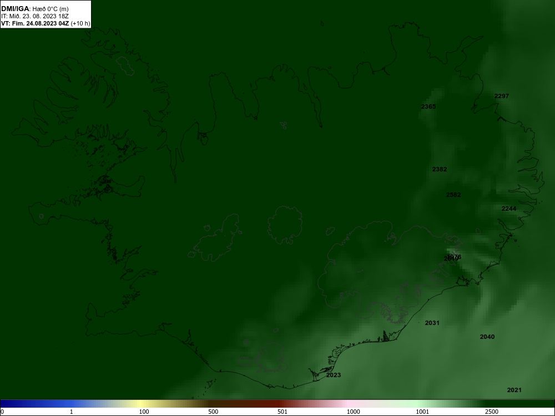Click the legend tick label 100
555x416 pixels.
pos(144,412)
